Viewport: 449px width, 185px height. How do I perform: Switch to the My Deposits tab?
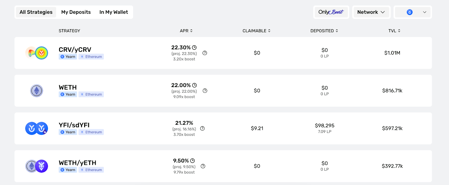coord(76,12)
